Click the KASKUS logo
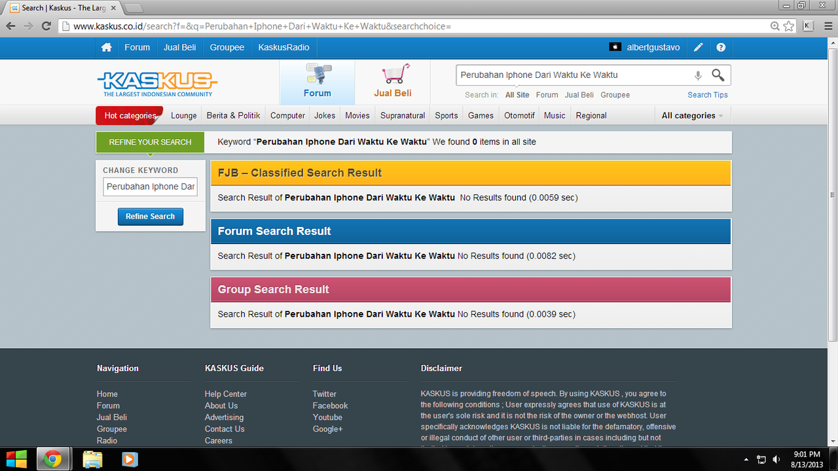This screenshot has width=838, height=471. (x=157, y=84)
